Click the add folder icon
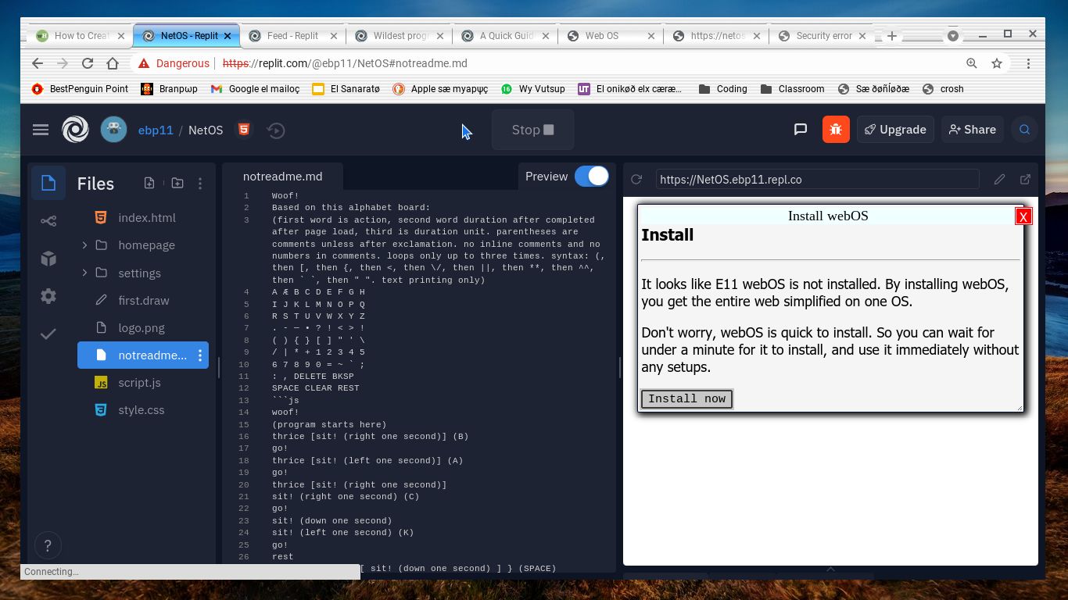Image resolution: width=1068 pixels, height=600 pixels. pyautogui.click(x=177, y=183)
